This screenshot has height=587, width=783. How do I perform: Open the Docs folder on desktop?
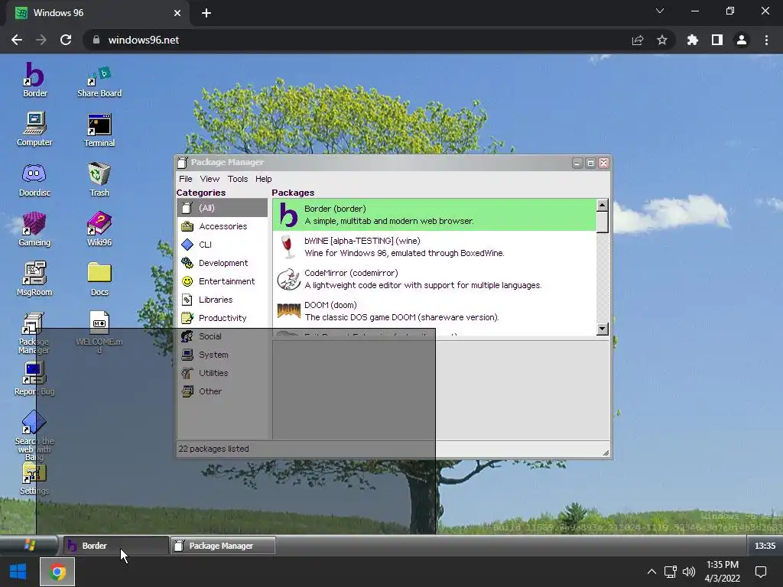click(x=99, y=278)
